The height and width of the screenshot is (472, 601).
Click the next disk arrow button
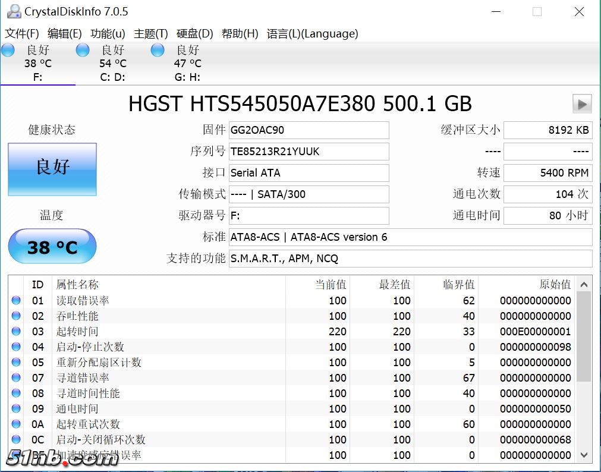point(582,104)
